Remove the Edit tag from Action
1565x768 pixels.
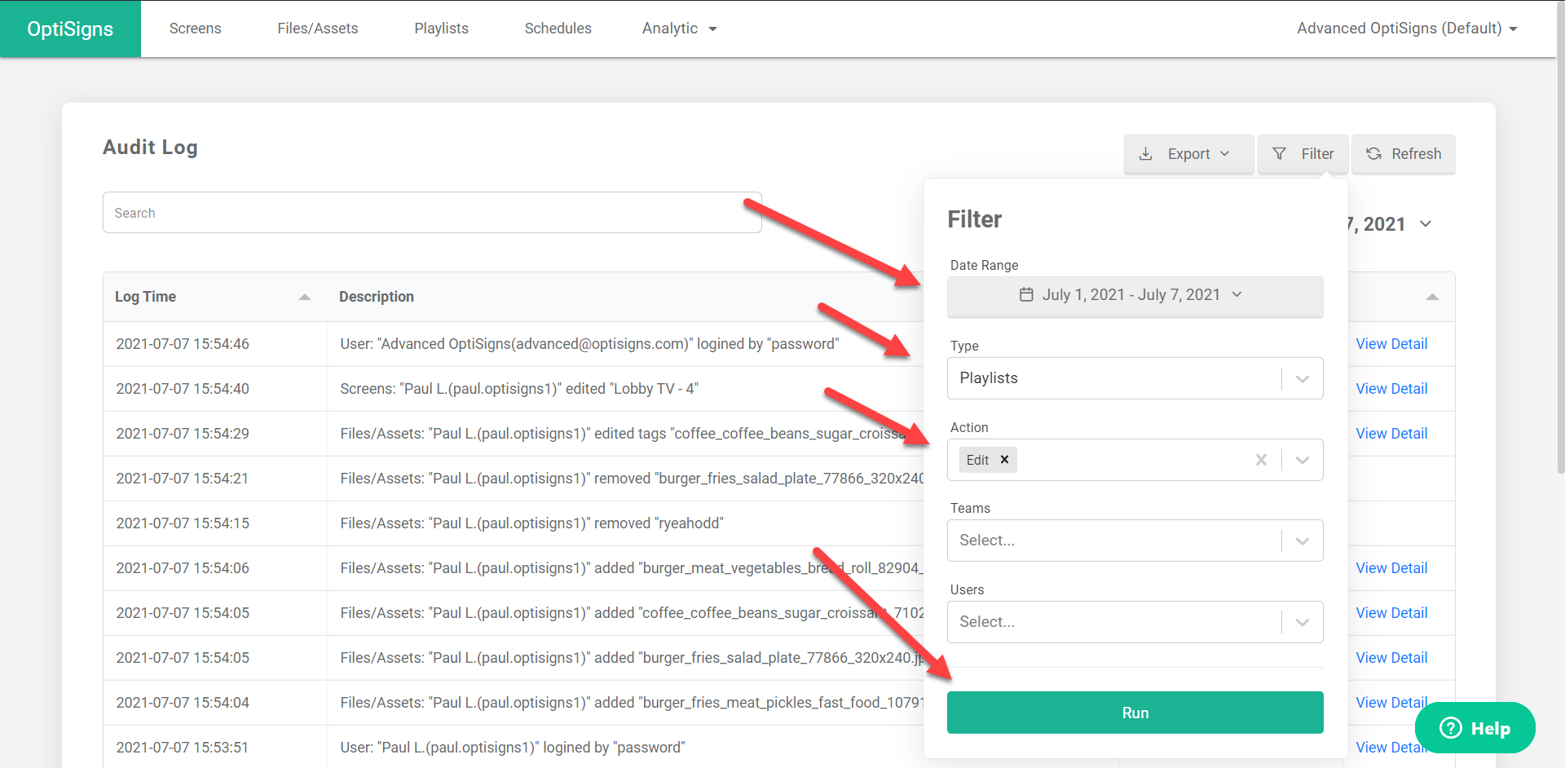1005,460
